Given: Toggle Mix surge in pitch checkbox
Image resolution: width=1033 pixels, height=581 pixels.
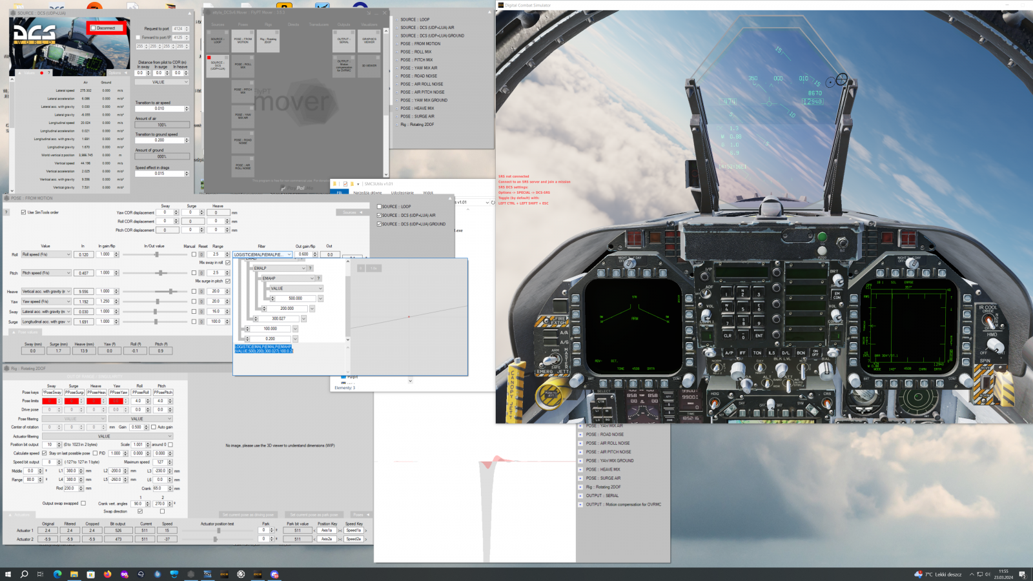Looking at the screenshot, I should click(x=228, y=281).
